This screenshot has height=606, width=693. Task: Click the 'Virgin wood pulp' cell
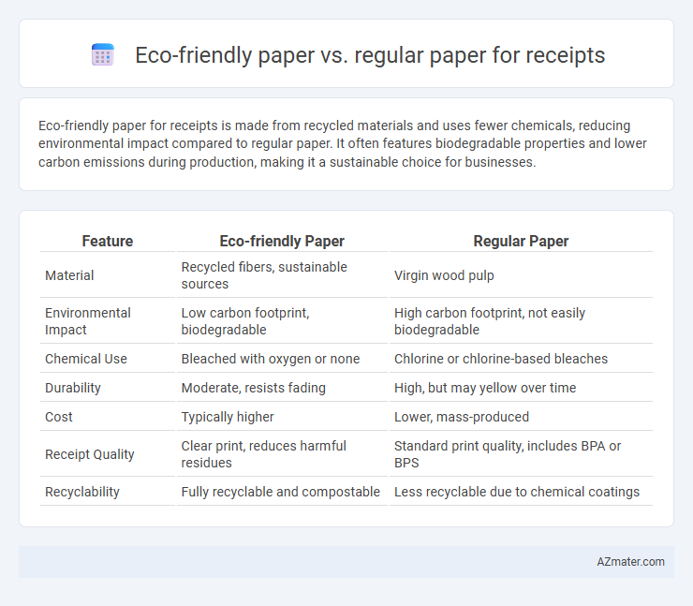click(521, 275)
